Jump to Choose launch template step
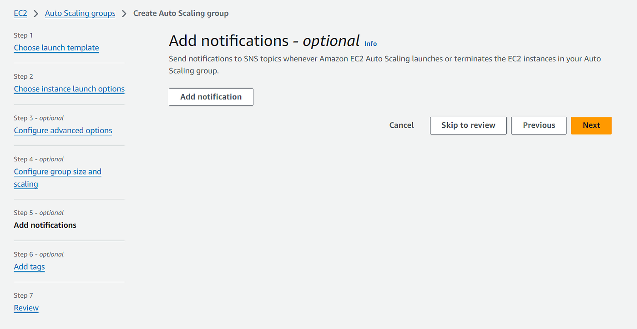The width and height of the screenshot is (637, 329). (56, 48)
